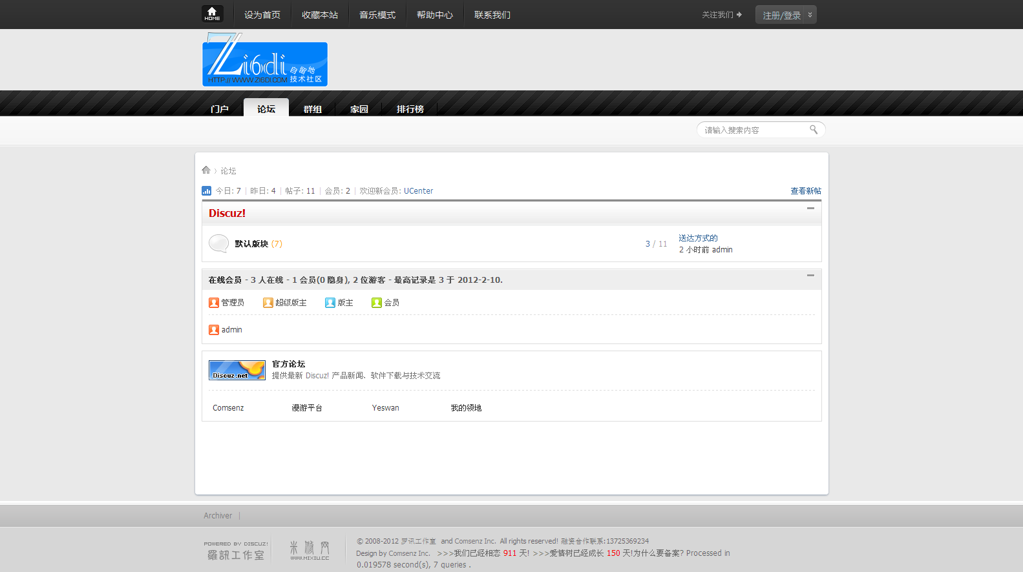Open the 注册/登录 dropdown arrow
Viewport: 1023px width, 572px height.
click(810, 15)
